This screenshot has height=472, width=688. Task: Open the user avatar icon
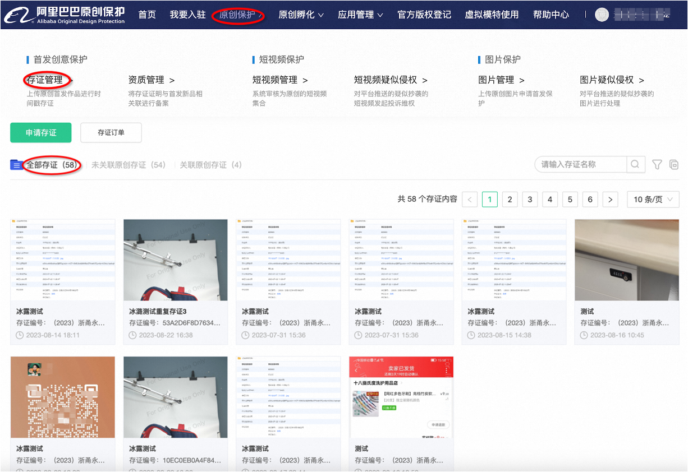tap(602, 15)
